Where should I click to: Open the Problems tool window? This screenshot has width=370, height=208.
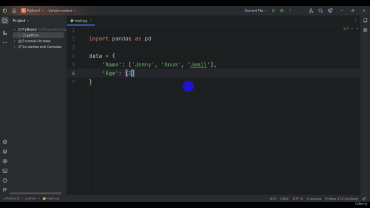pos(5,180)
